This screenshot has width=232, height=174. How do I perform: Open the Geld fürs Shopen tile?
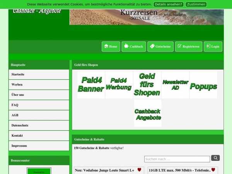(147, 85)
